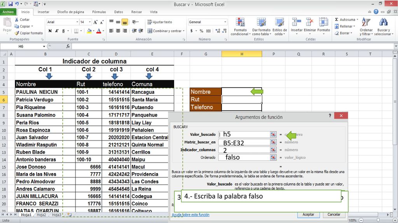Open Formato condicional menu
Image resolution: width=398 pixels, height=223 pixels.
[x=240, y=27]
